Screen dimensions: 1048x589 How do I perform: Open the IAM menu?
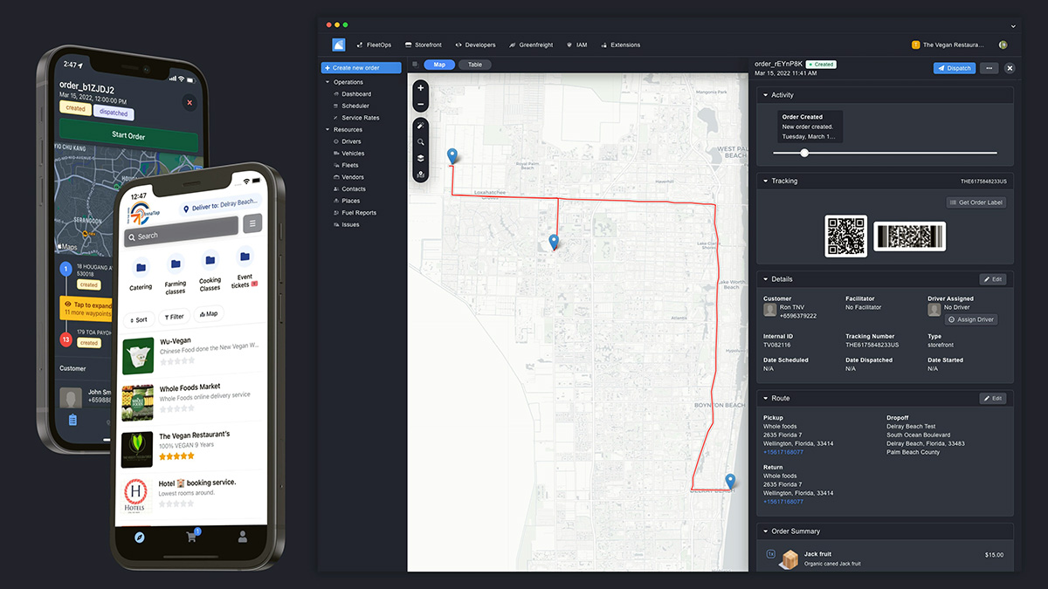[577, 45]
